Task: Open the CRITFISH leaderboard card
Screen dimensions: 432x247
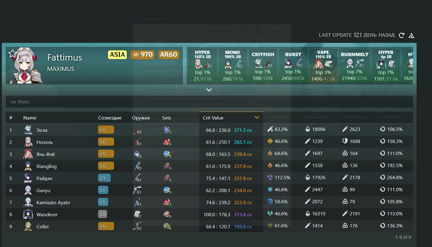Action: pos(263,66)
